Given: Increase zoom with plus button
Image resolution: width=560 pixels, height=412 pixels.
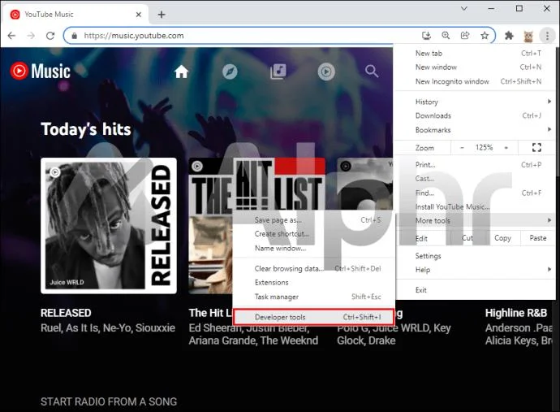Looking at the screenshot, I should click(x=506, y=148).
